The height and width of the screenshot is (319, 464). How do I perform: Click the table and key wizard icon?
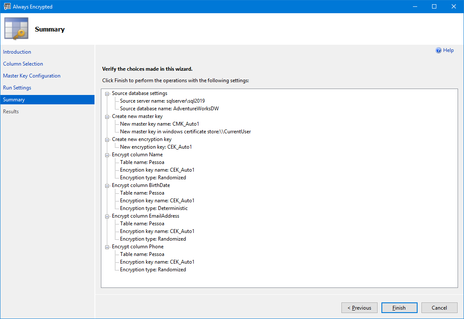click(16, 29)
